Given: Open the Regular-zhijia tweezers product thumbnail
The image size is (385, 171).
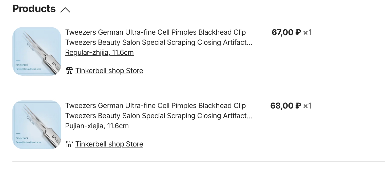Looking at the screenshot, I should pyautogui.click(x=37, y=51).
